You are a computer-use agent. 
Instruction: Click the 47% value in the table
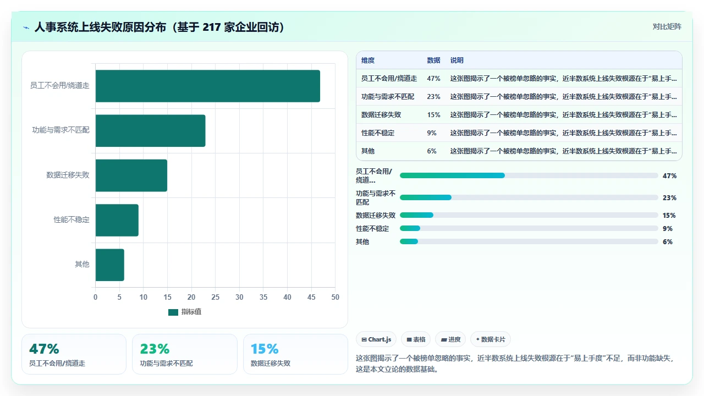point(433,79)
